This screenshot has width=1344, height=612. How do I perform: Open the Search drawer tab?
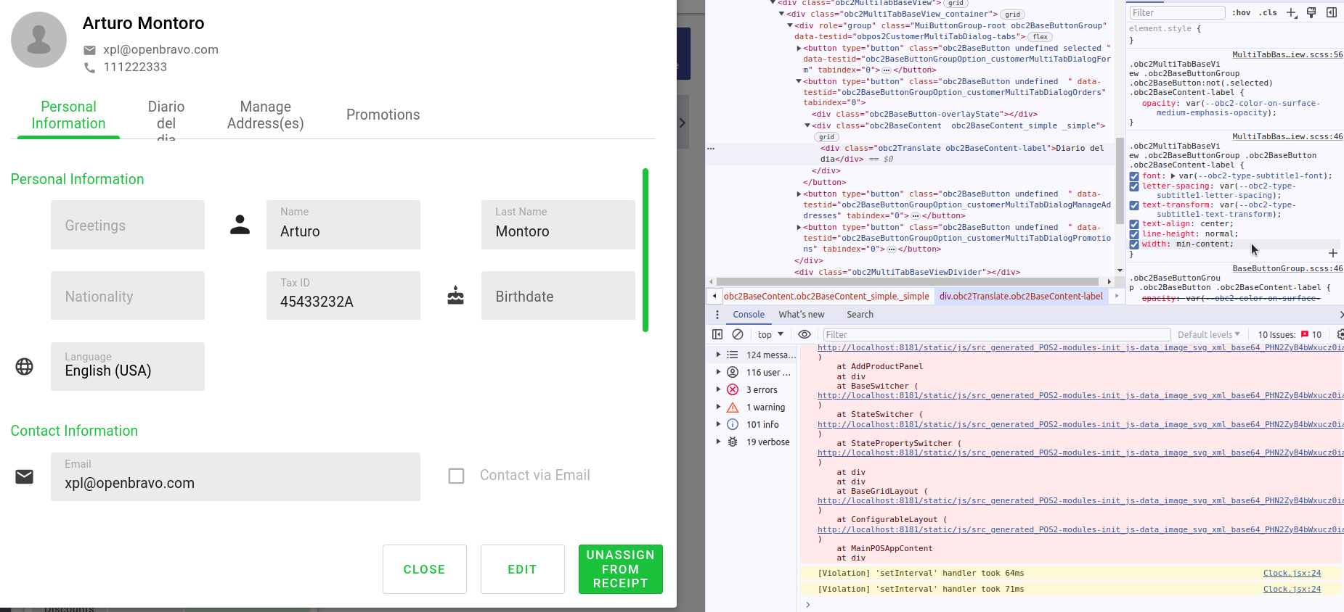coord(860,315)
